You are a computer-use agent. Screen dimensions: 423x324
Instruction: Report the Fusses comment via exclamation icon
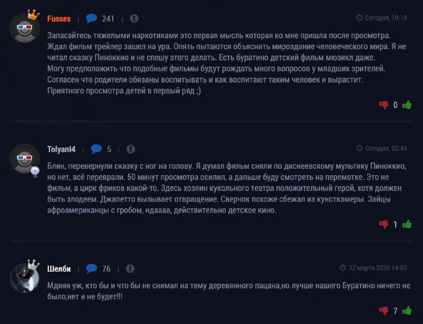pyautogui.click(x=134, y=18)
